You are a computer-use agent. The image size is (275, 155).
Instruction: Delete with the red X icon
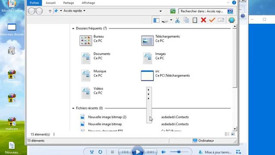203,20
